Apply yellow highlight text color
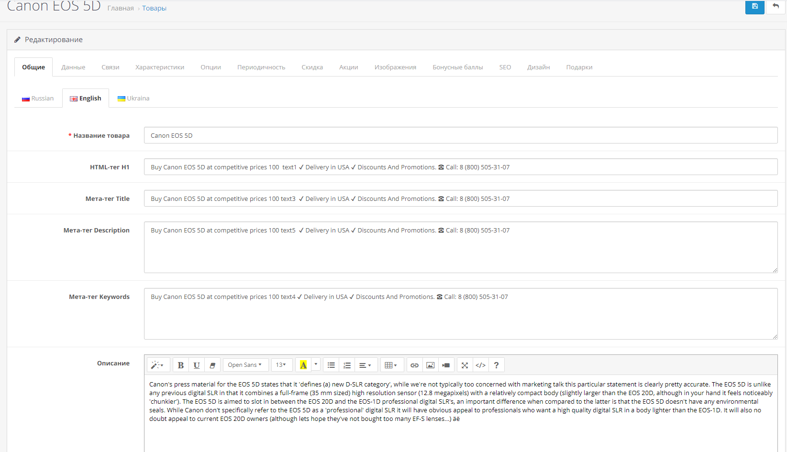This screenshot has height=452, width=787. pyautogui.click(x=303, y=365)
